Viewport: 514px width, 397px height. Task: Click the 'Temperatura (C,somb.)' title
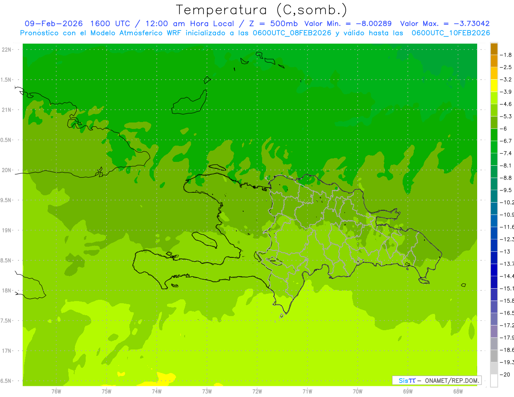262,10
